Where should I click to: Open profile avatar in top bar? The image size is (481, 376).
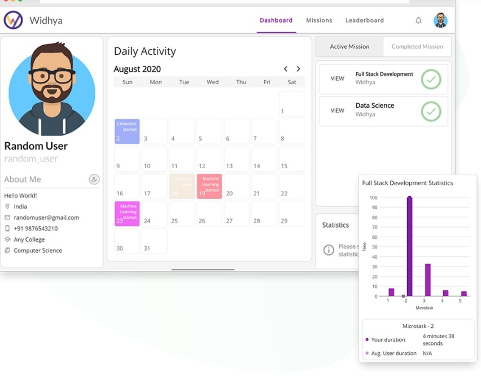click(440, 20)
